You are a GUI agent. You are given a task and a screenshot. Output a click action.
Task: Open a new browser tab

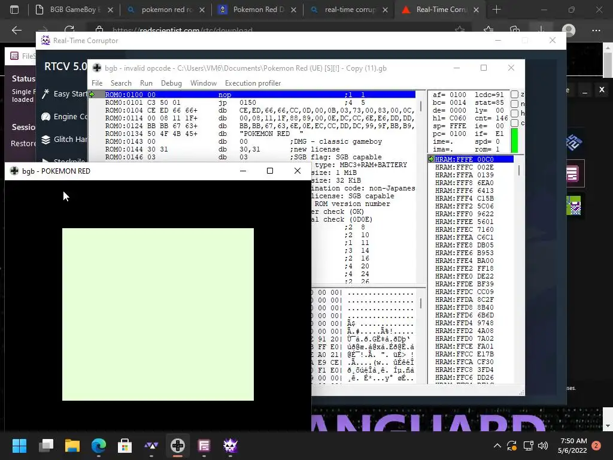pos(496,10)
